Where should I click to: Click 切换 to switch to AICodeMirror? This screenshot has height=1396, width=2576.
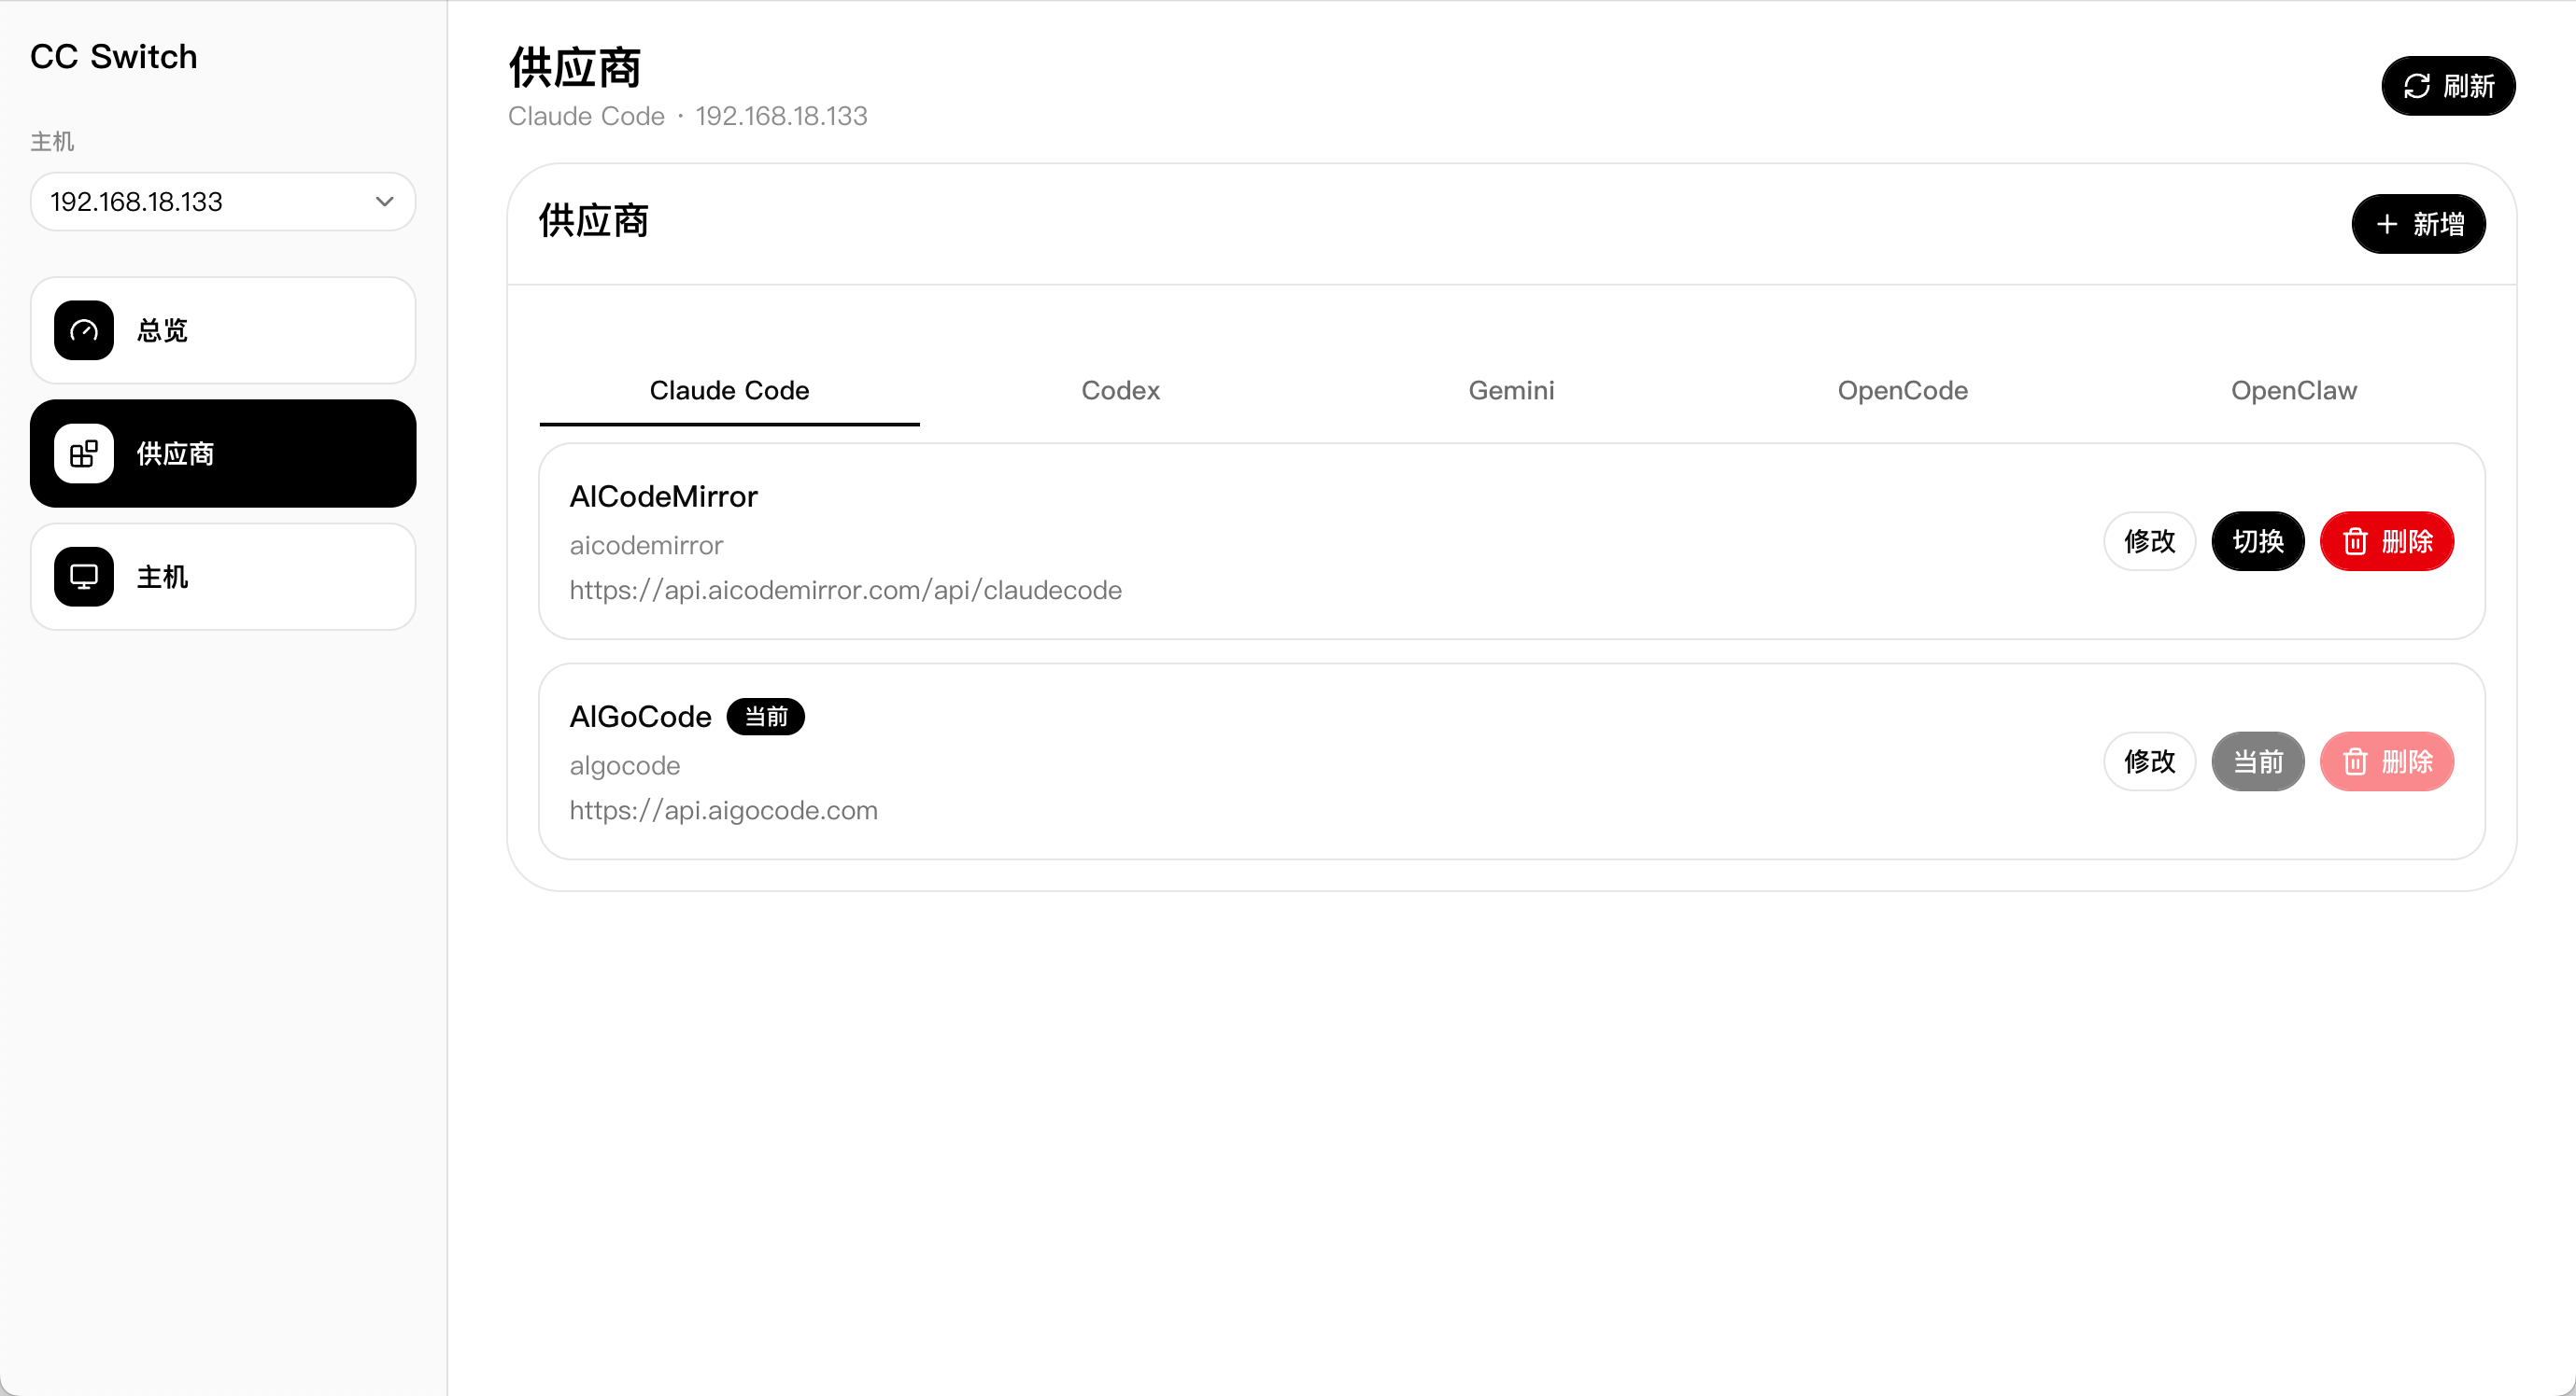pyautogui.click(x=2258, y=541)
